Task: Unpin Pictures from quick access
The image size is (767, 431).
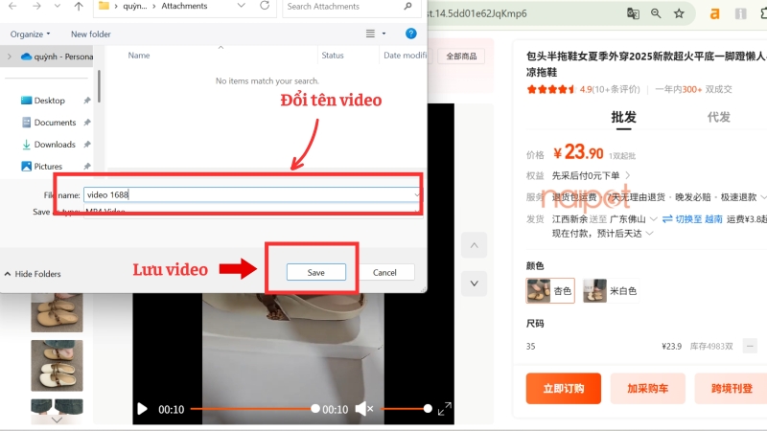Action: tap(87, 166)
